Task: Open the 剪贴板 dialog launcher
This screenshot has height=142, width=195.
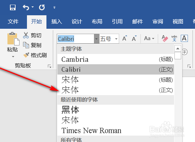Action: point(49,66)
